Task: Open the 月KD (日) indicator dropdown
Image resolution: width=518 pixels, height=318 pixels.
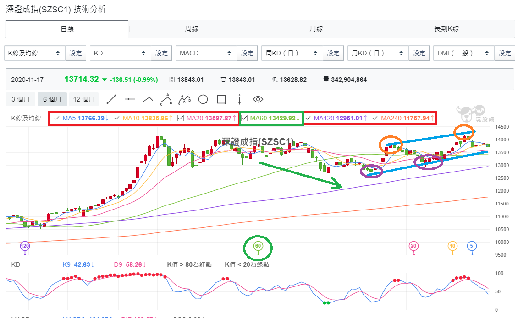Action: (378, 53)
